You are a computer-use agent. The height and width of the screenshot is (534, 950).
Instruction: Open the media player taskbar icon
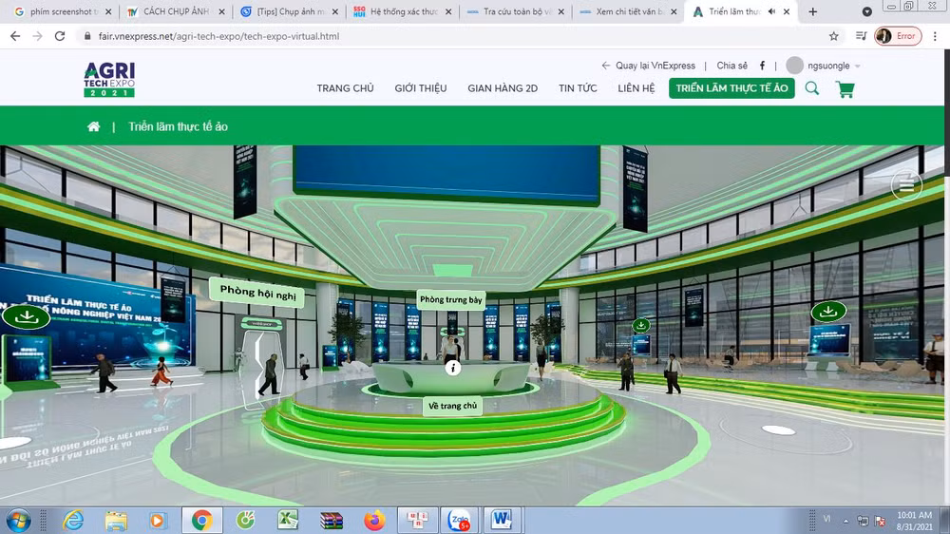click(158, 521)
